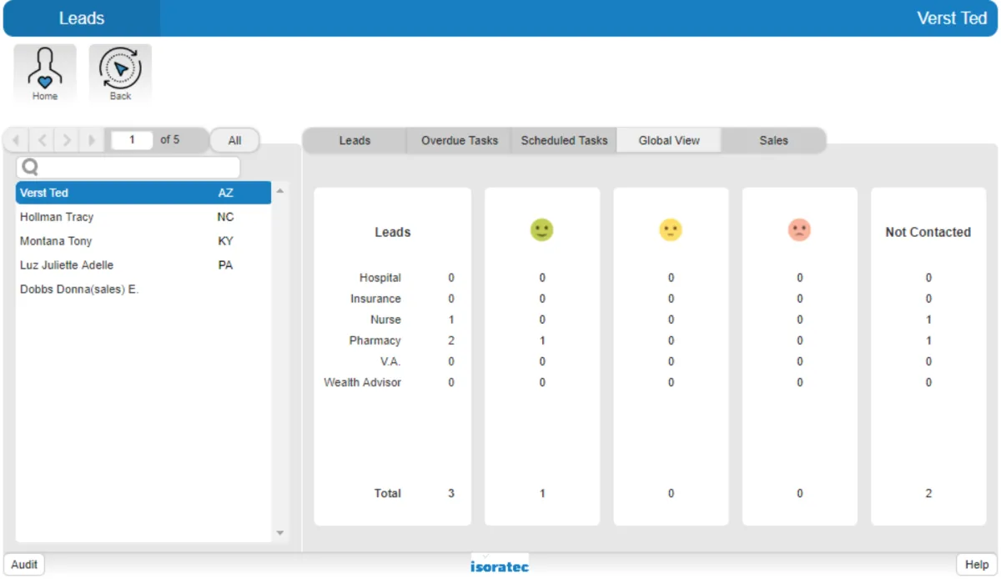The height and width of the screenshot is (579, 1001).
Task: Click the green happy smiley face
Action: (542, 230)
